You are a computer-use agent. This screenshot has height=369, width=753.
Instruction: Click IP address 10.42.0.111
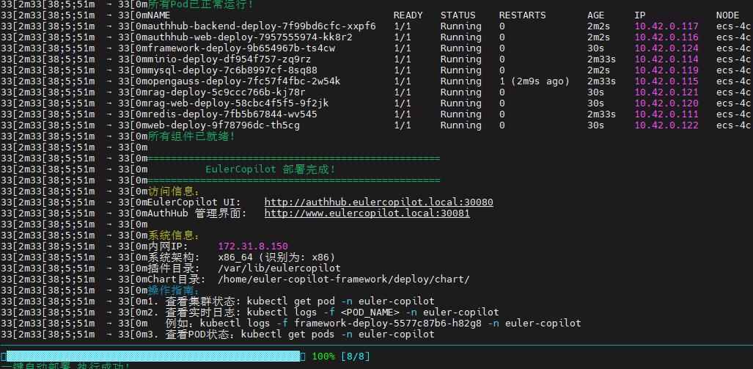coord(666,114)
